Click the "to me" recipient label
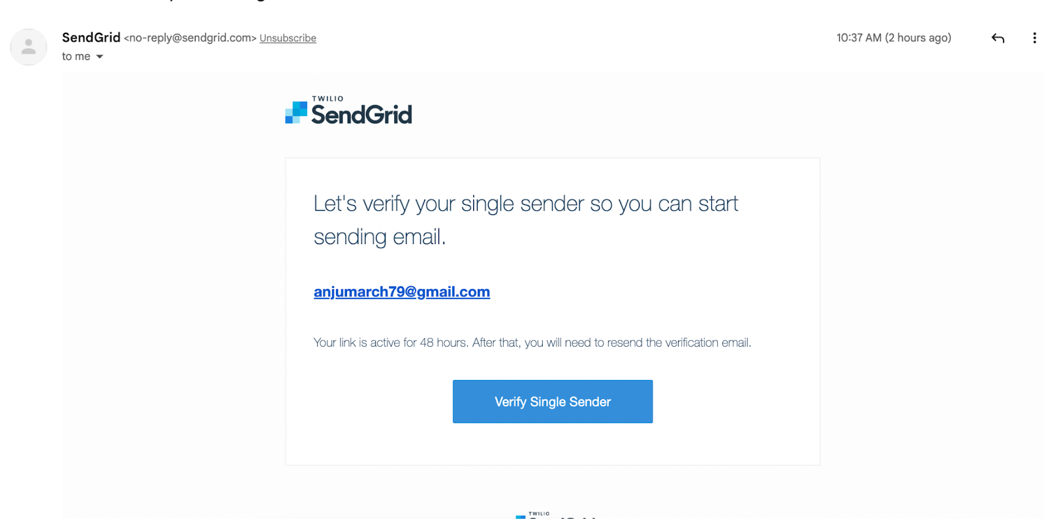This screenshot has width=1044, height=519. (x=76, y=57)
